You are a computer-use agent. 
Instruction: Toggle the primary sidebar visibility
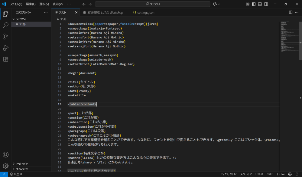point(254,4)
